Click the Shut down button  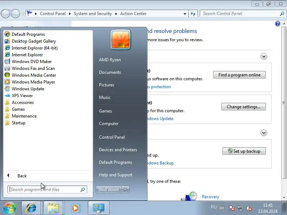pos(109,190)
